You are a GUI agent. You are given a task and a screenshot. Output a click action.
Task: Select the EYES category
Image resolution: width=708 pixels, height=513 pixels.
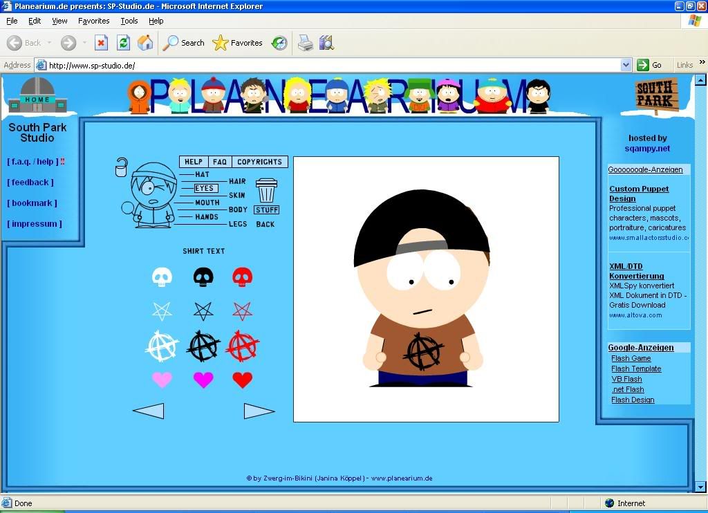click(x=205, y=188)
